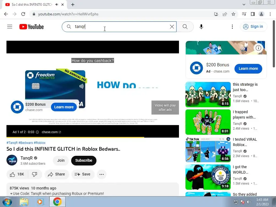
Task: Mute tab via speaker icon
Action: [57, 5]
